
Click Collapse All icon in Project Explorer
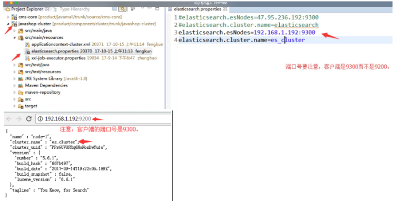pyautogui.click(x=114, y=9)
